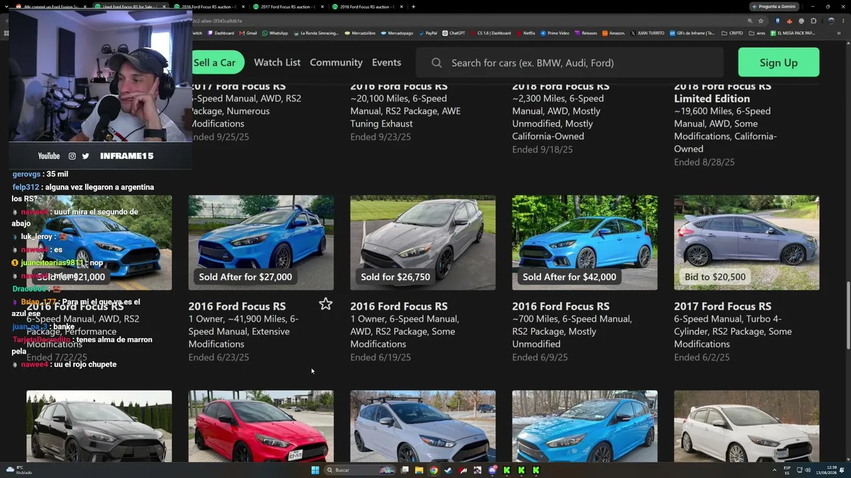Open the thumbnail labeled Bid to $20,500
Screen dimensions: 851x478
pyautogui.click(x=747, y=242)
